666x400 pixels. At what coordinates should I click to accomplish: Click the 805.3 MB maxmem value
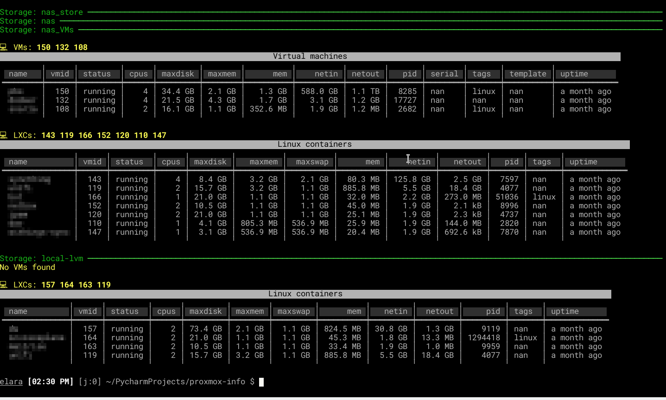pyautogui.click(x=259, y=223)
